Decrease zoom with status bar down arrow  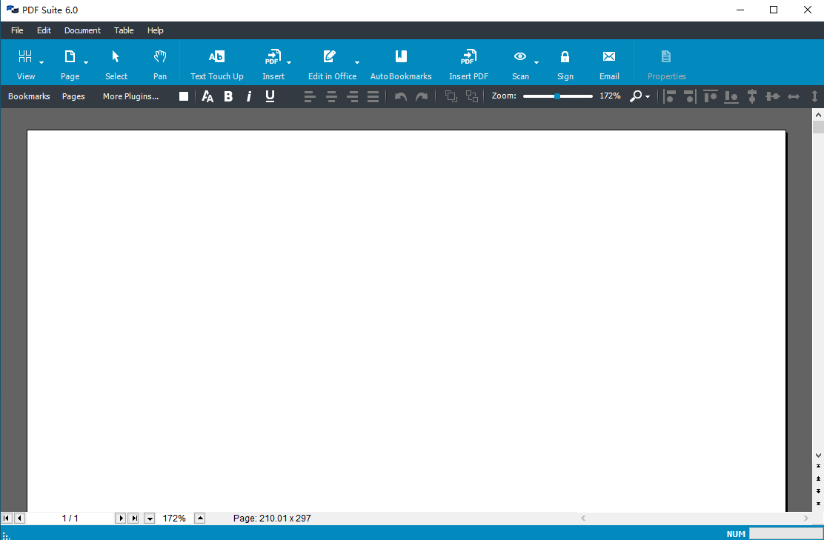pos(149,519)
